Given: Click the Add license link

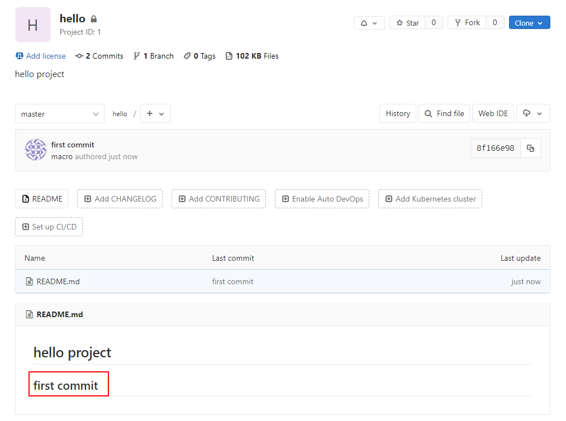Looking at the screenshot, I should tap(40, 56).
